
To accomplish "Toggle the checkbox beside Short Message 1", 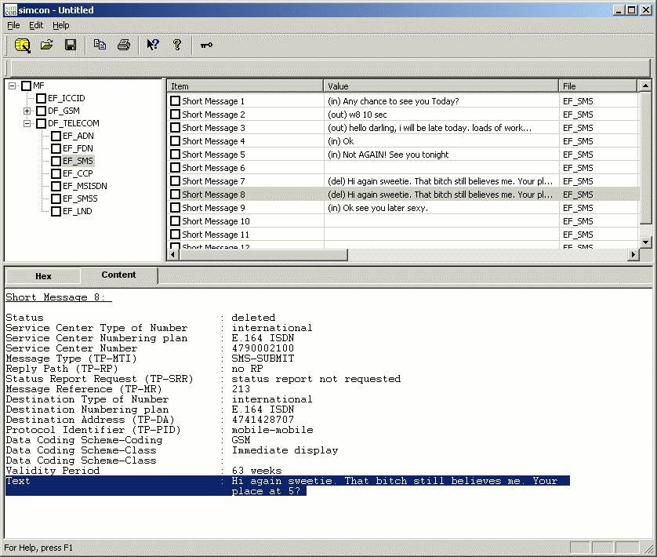I will pyautogui.click(x=174, y=100).
